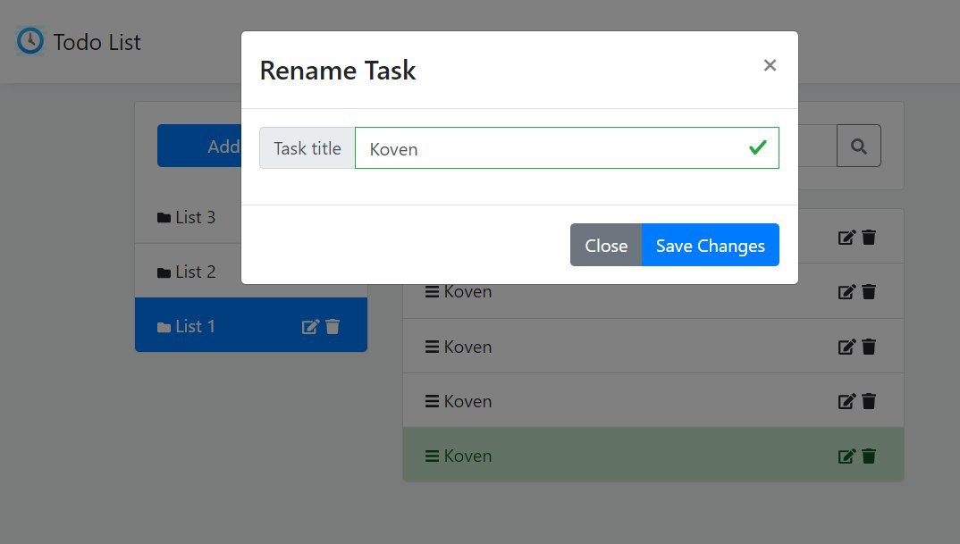960x544 pixels.
Task: Click the Close button in dialog
Action: coord(606,246)
